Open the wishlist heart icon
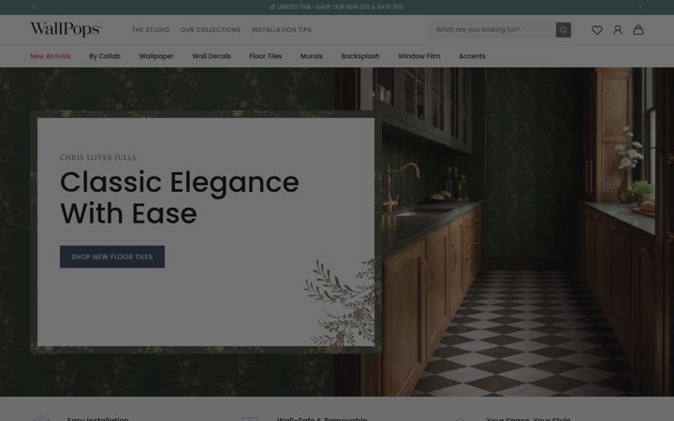Image resolution: width=674 pixels, height=421 pixels. [x=596, y=30]
